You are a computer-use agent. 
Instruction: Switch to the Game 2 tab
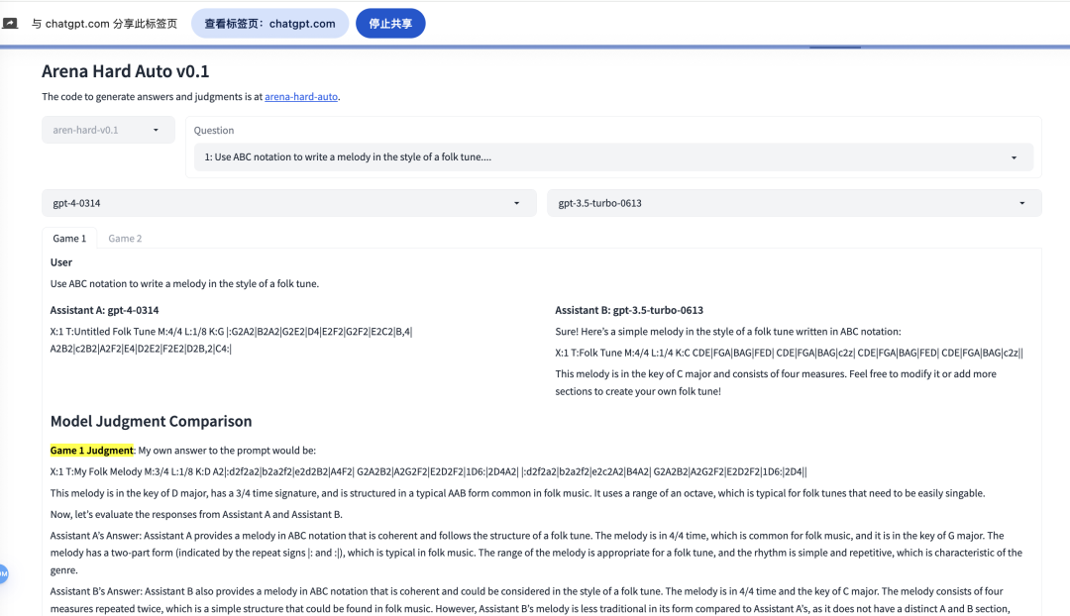pyautogui.click(x=125, y=238)
